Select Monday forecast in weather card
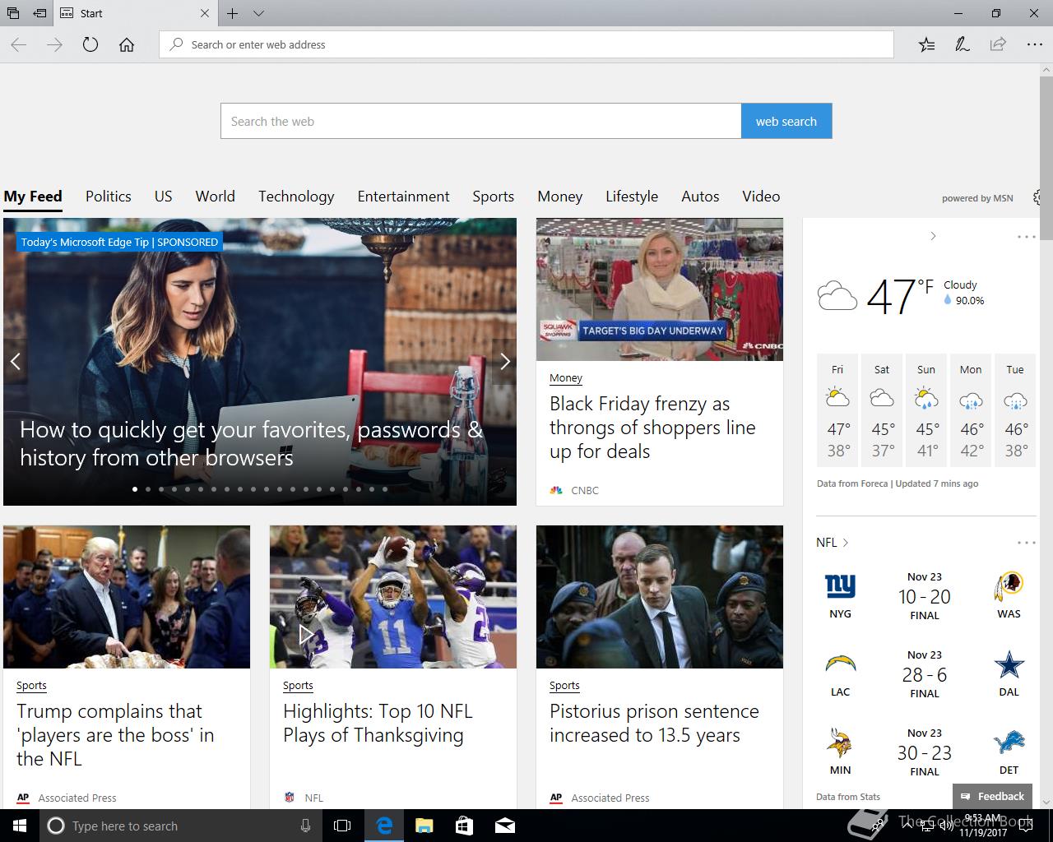This screenshot has width=1053, height=842. pos(971,410)
